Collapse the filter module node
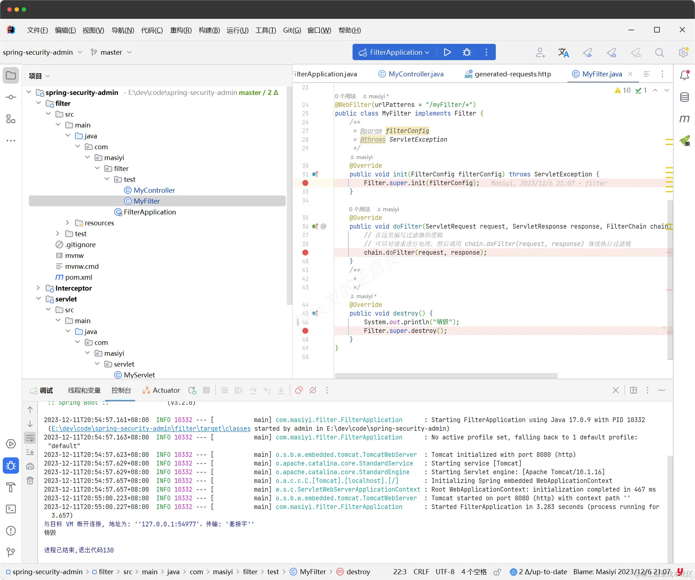The width and height of the screenshot is (695, 580). pyautogui.click(x=38, y=103)
